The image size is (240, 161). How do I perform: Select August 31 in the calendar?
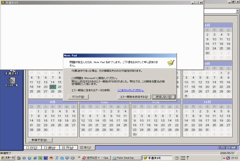coord(186,96)
